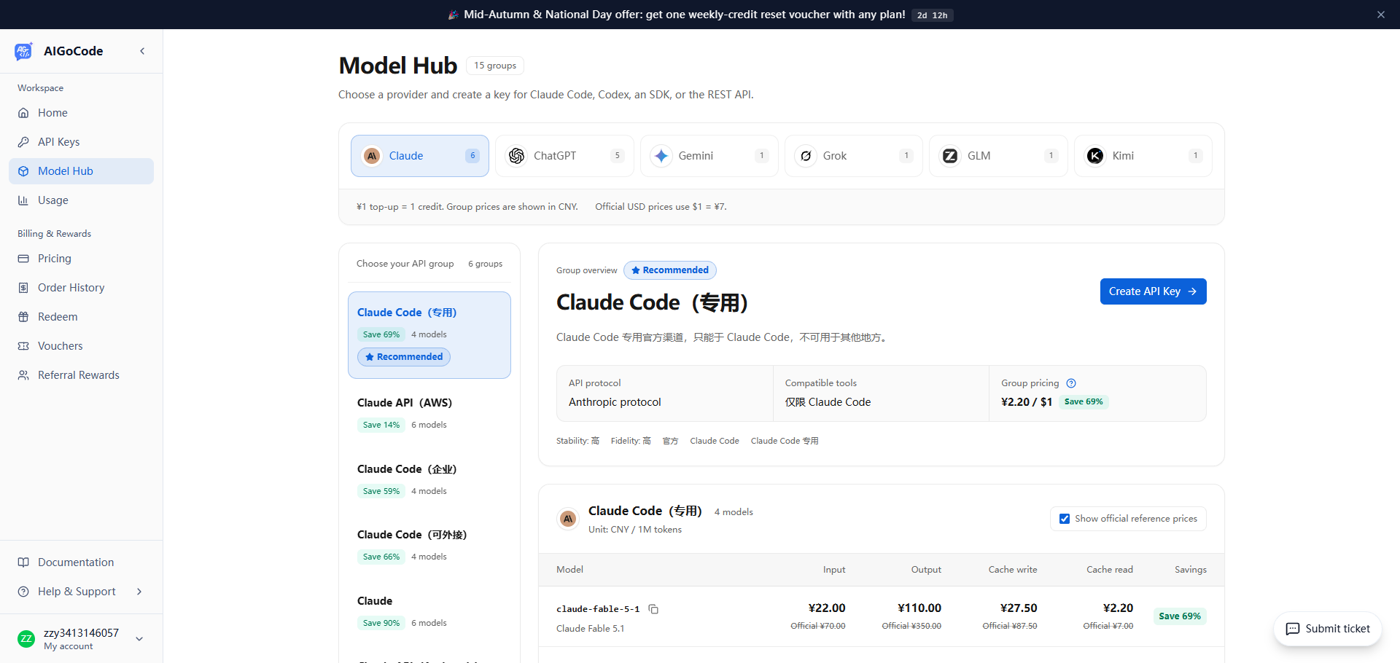Screen dimensions: 1400x663
Task: Click the Anthropic logo beside models table title
Action: 568,519
